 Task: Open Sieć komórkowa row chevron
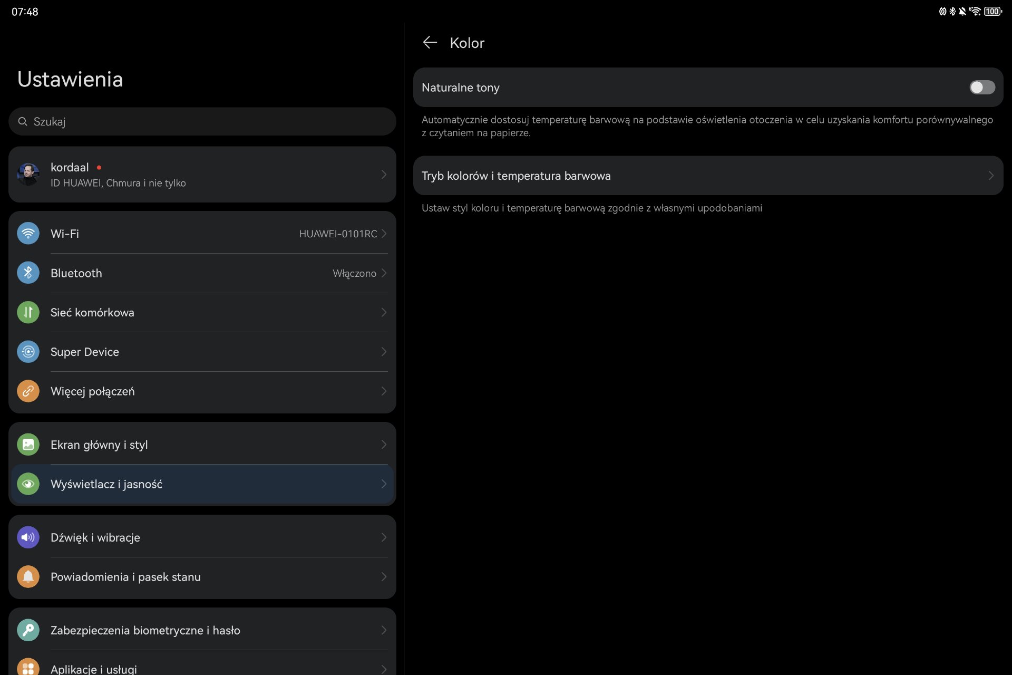[384, 313]
